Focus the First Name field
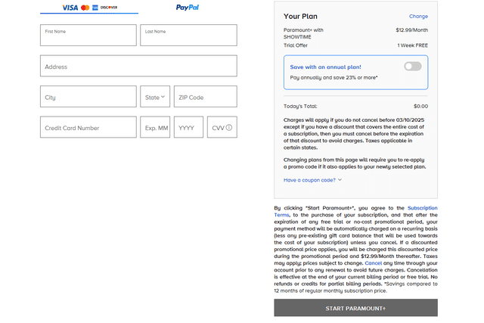The image size is (484, 323). [88, 36]
